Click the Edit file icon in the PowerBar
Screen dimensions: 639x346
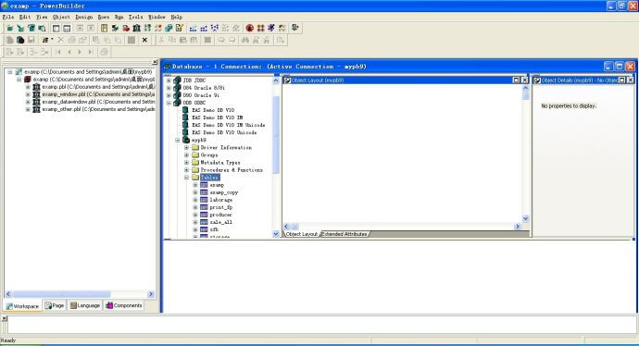[180, 28]
